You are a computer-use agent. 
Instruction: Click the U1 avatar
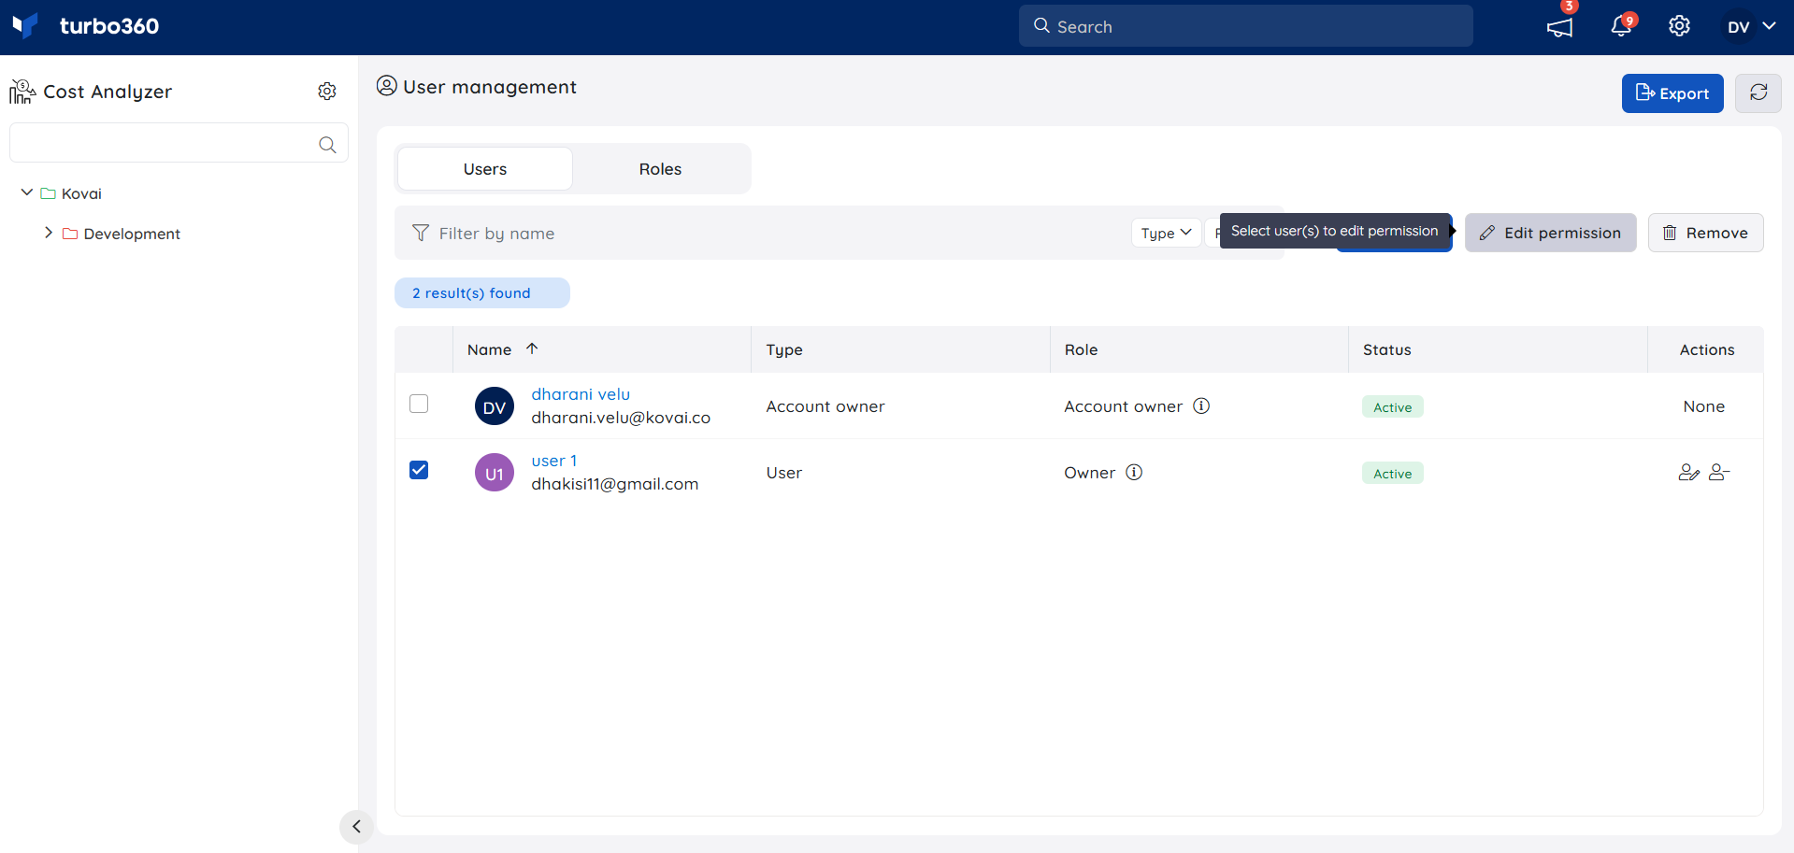click(495, 473)
